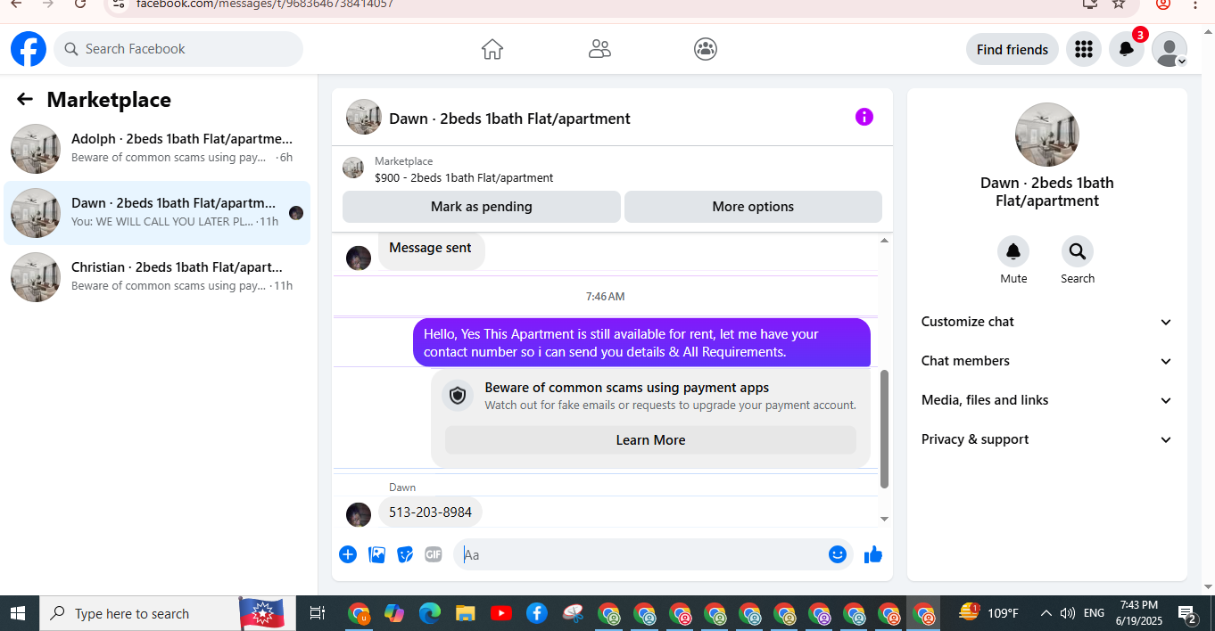Expand Customize chat section
The image size is (1215, 631).
tap(1047, 322)
